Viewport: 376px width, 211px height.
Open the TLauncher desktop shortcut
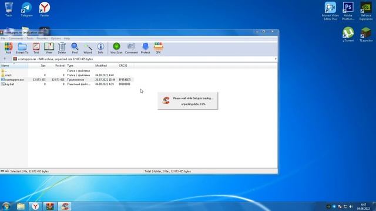pyautogui.click(x=366, y=35)
